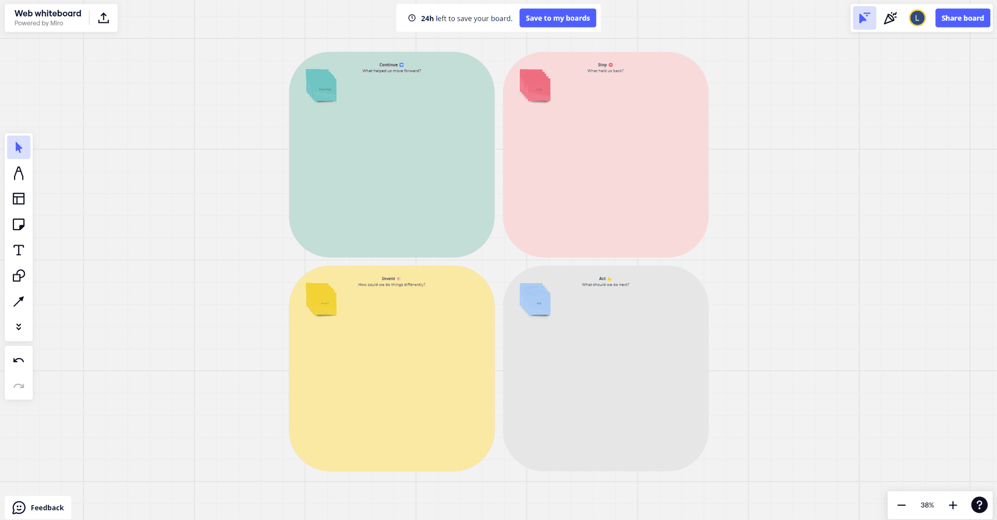Open the reactions party popper icon

(891, 18)
